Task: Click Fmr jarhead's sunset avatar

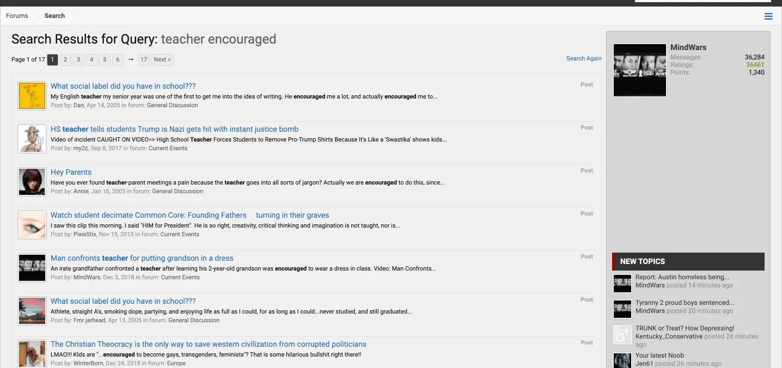Action: click(32, 311)
